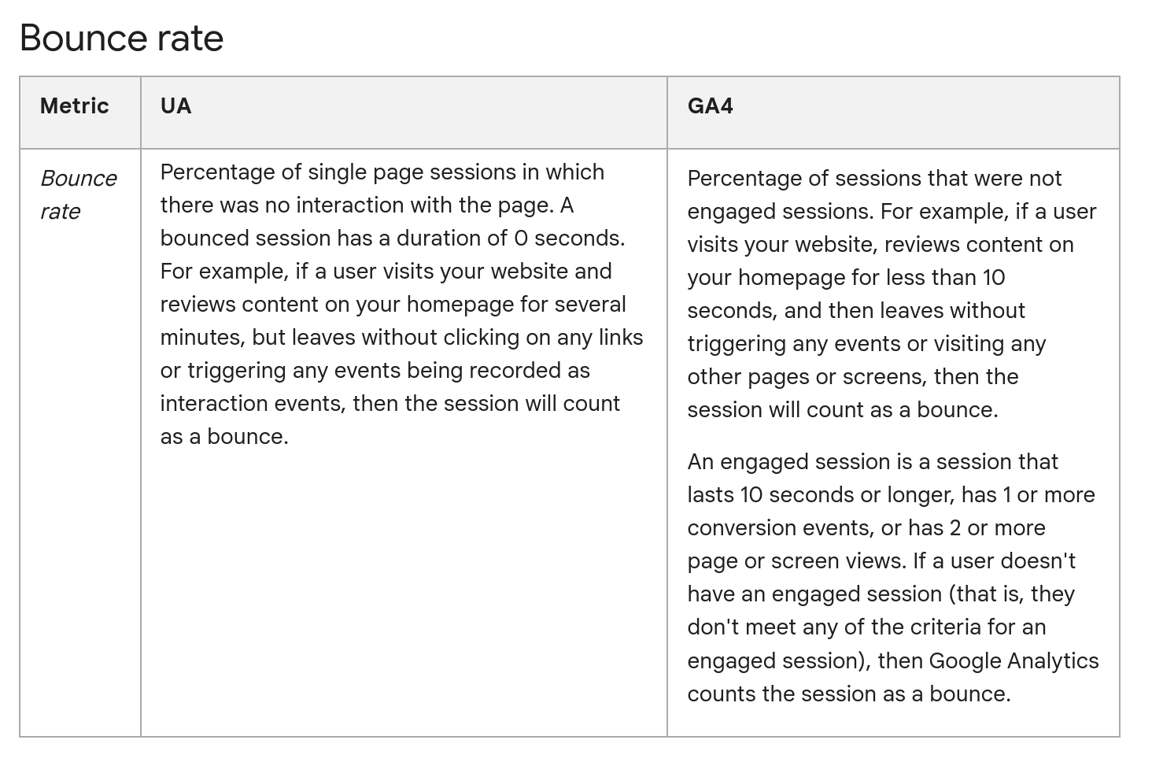Viewport: 1152px width, 773px height.
Task: Click the italic Bounce rate row label
Action: point(78,194)
